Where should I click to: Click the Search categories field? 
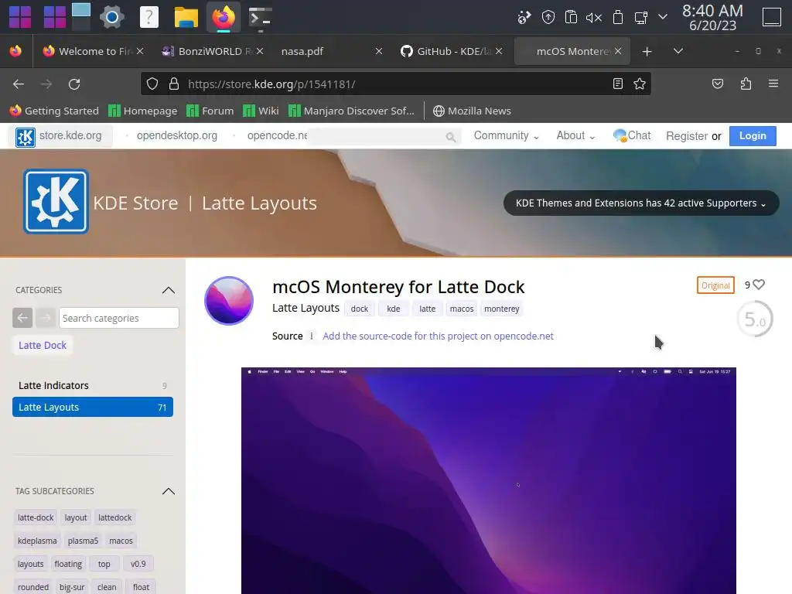tap(118, 318)
